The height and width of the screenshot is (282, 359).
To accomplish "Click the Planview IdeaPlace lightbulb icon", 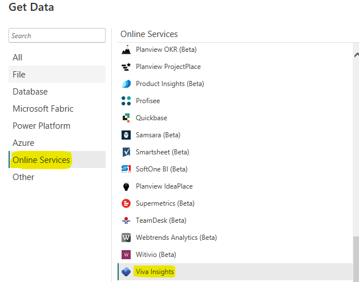I will tap(126, 186).
